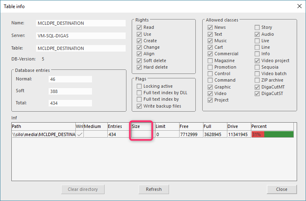Close the Table info dialog via Close button
This screenshot has width=306, height=201.
281,189
